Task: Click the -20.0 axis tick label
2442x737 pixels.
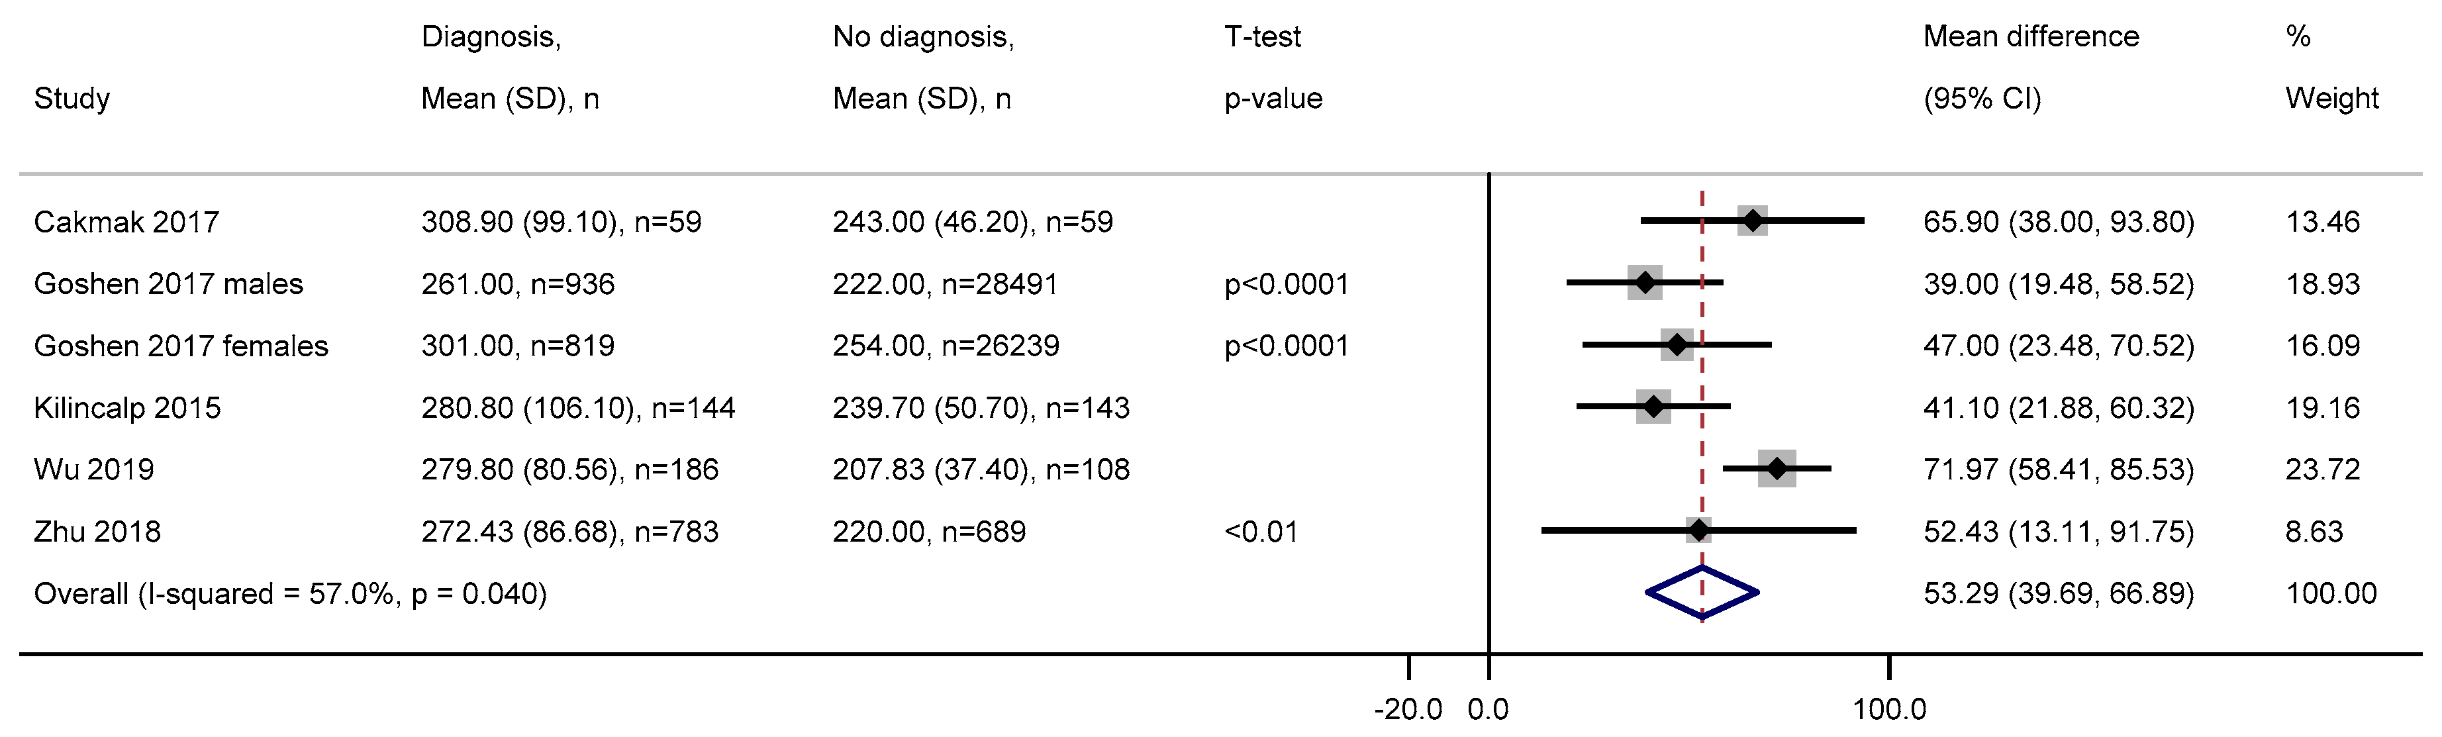Action: 1408,709
